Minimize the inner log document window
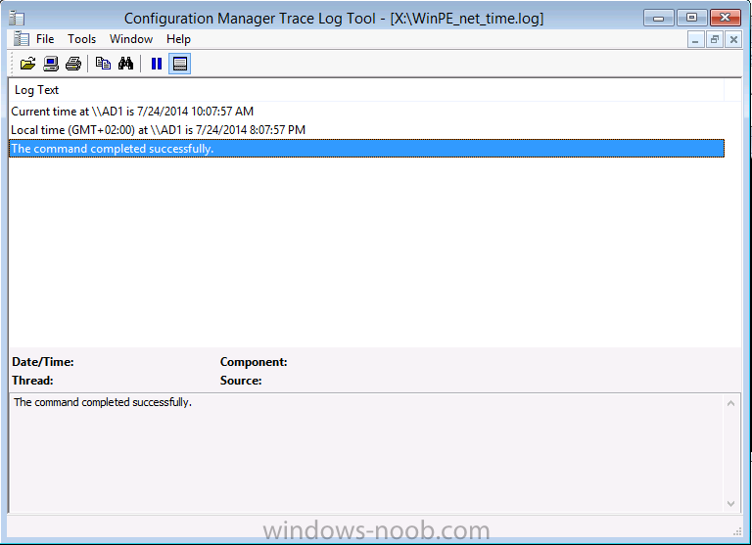The height and width of the screenshot is (545, 752). point(695,39)
